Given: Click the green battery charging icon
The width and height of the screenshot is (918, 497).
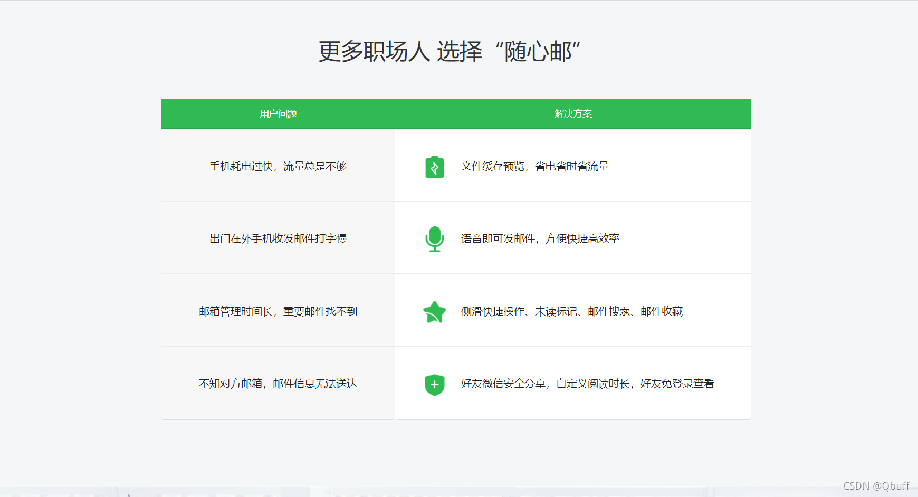Looking at the screenshot, I should click(x=435, y=167).
